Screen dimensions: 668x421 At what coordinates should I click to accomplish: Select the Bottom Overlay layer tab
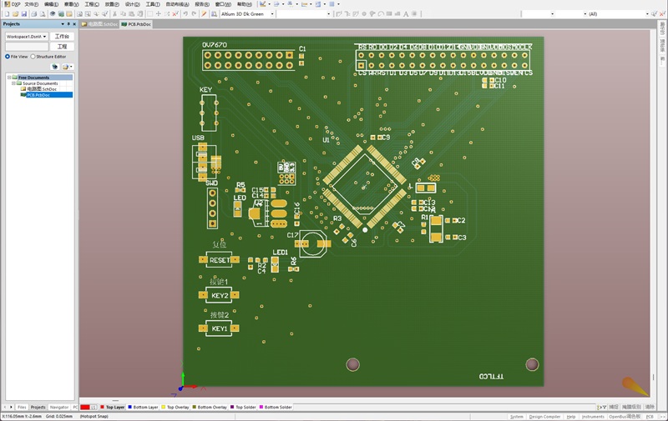click(210, 407)
